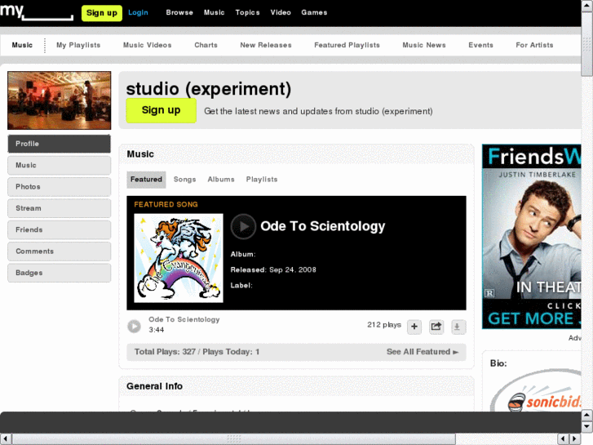Go to My Playlists
This screenshot has width=593, height=445.
coord(78,45)
